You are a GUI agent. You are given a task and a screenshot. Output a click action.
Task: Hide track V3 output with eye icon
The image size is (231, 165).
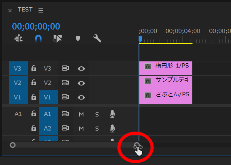[x=81, y=69]
